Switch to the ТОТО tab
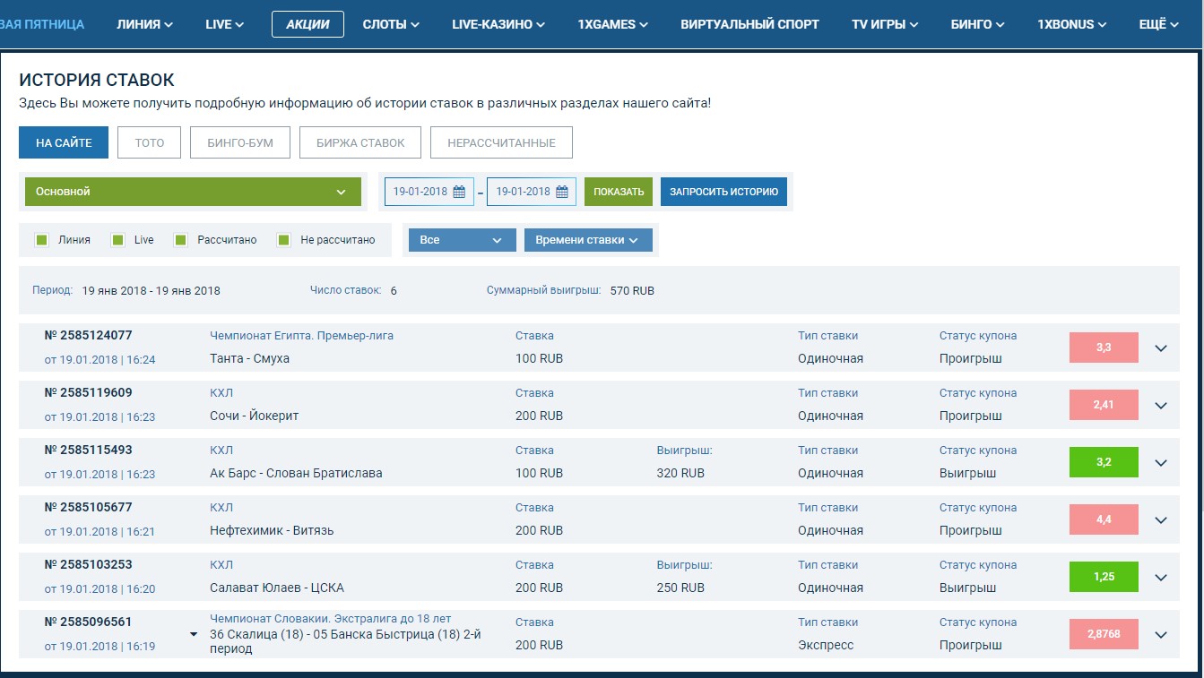The image size is (1204, 678). point(149,142)
